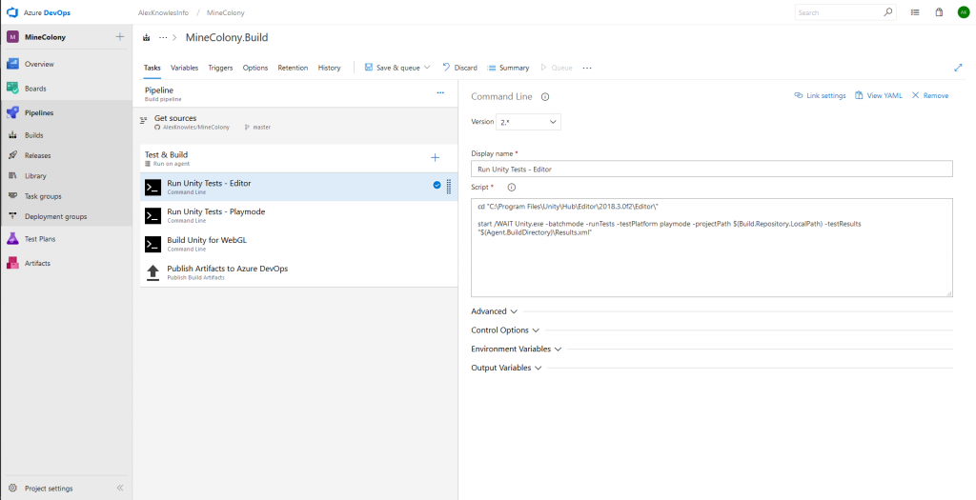The width and height of the screenshot is (976, 500).
Task: Switch to the Triggers tab
Action: [220, 68]
